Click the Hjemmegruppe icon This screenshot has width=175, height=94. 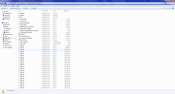4,34
